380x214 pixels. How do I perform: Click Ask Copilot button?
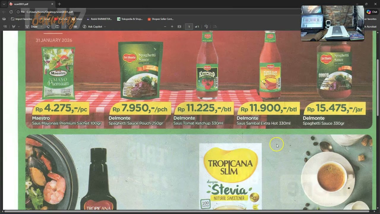pos(92,27)
